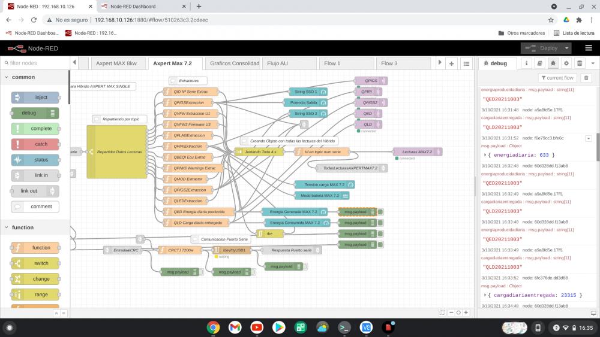Image resolution: width=600 pixels, height=337 pixels.
Task: Focus the filter nodes search field
Action: (x=35, y=63)
